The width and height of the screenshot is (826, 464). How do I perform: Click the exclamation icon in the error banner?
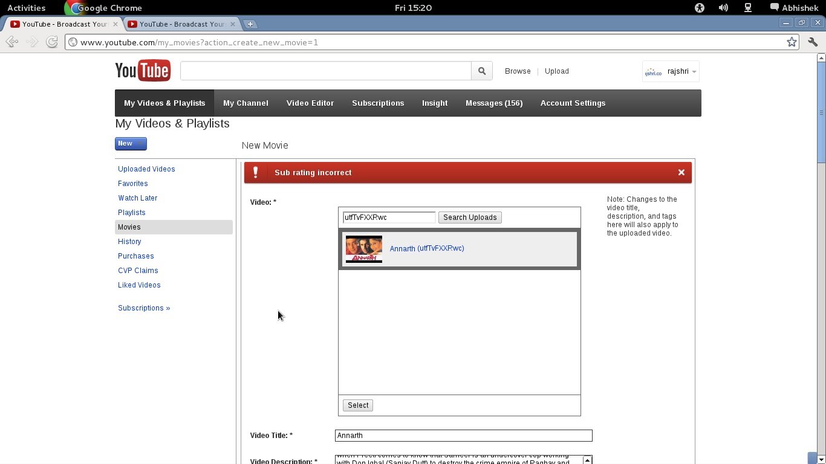point(255,172)
